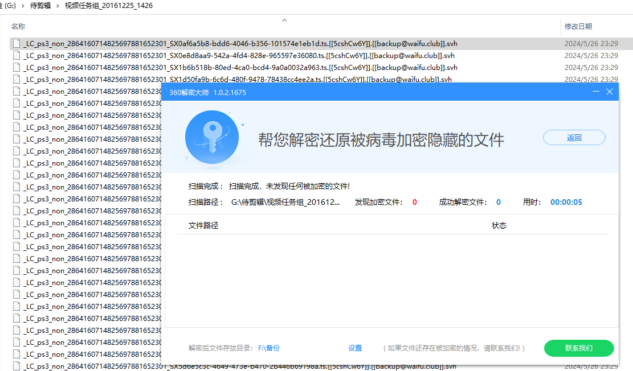Viewport: 633px width, 371px height.
Task: Click the 文件路径 column header in the results
Action: [x=203, y=226]
